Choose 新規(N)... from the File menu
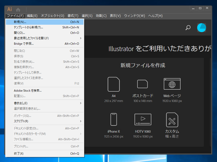This screenshot has width=217, height=162. point(45,22)
